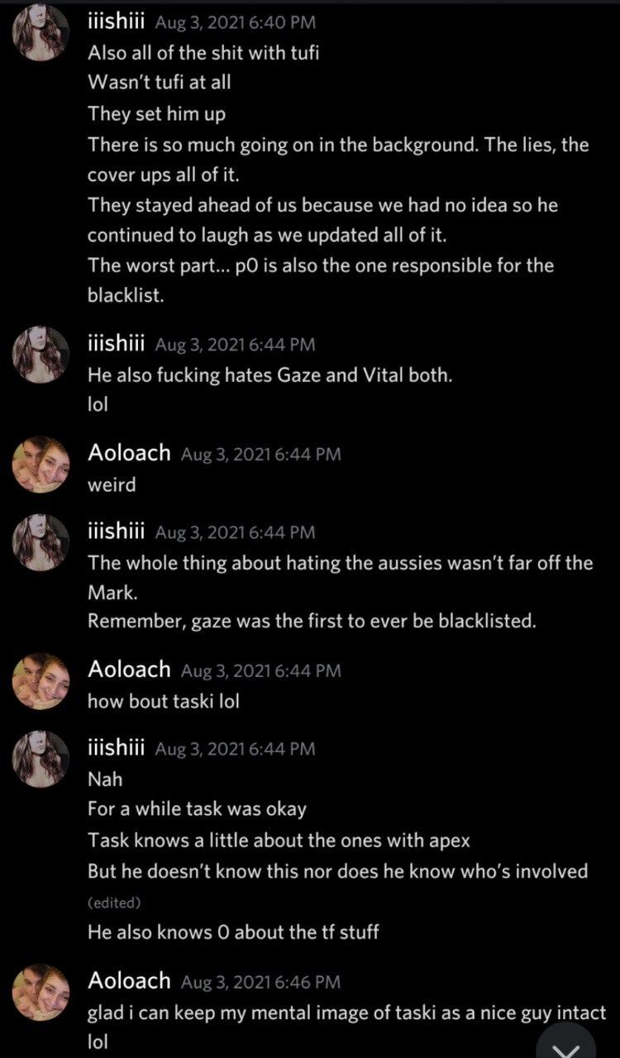Click the "Aug 3, 2021 6:46 PM" timestamp
The height and width of the screenshot is (1058, 620).
(x=260, y=982)
